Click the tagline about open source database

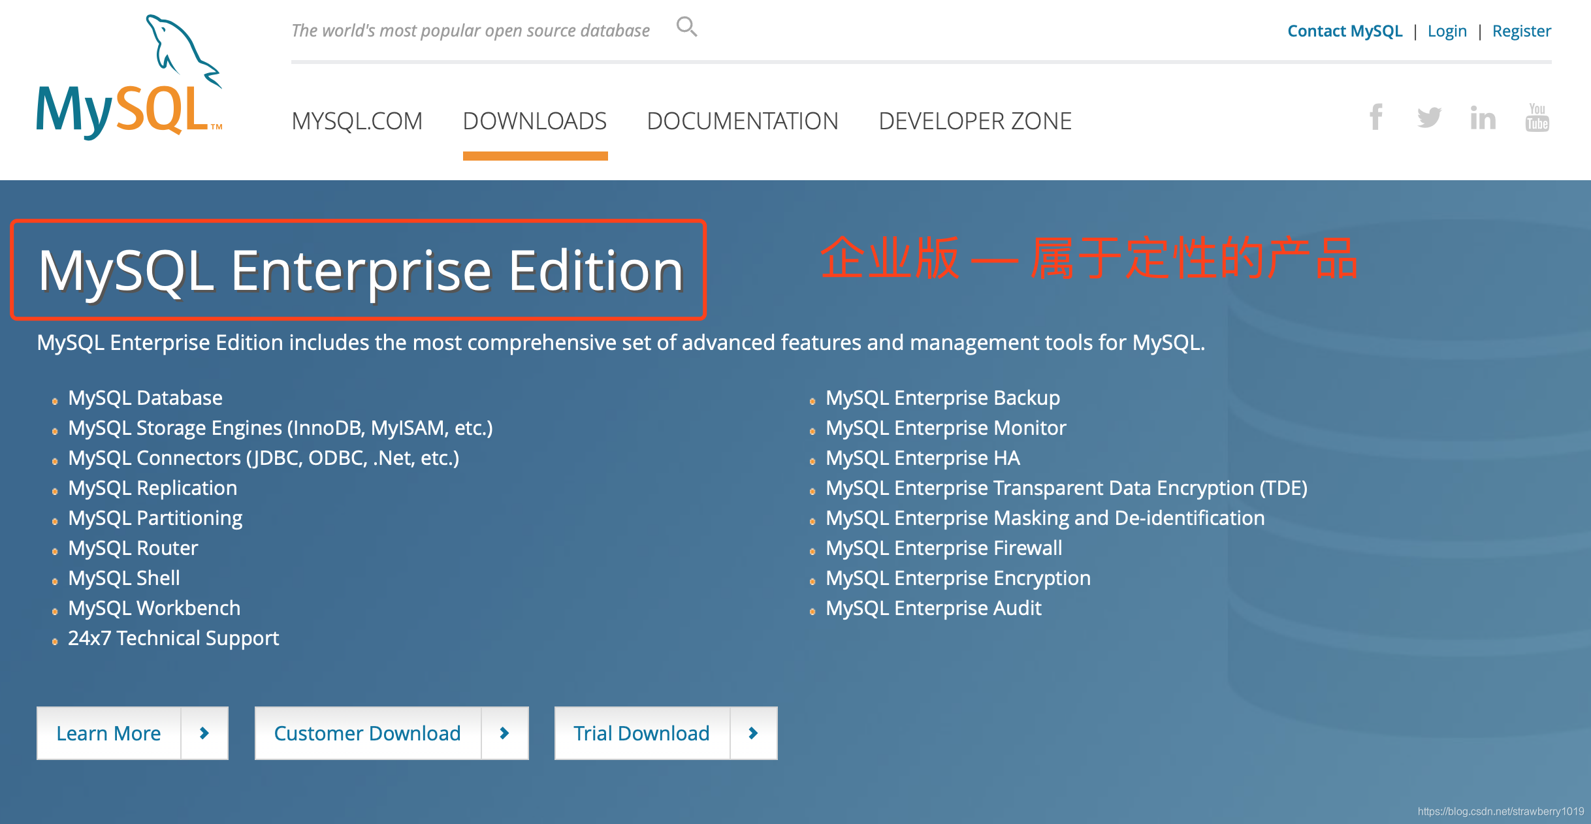coord(470,31)
